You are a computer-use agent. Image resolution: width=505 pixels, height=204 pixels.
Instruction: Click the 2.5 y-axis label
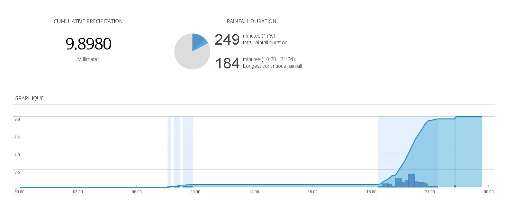point(17,173)
